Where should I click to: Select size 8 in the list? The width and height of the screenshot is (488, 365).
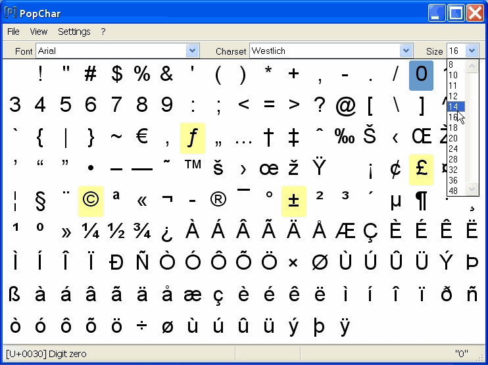[x=456, y=64]
